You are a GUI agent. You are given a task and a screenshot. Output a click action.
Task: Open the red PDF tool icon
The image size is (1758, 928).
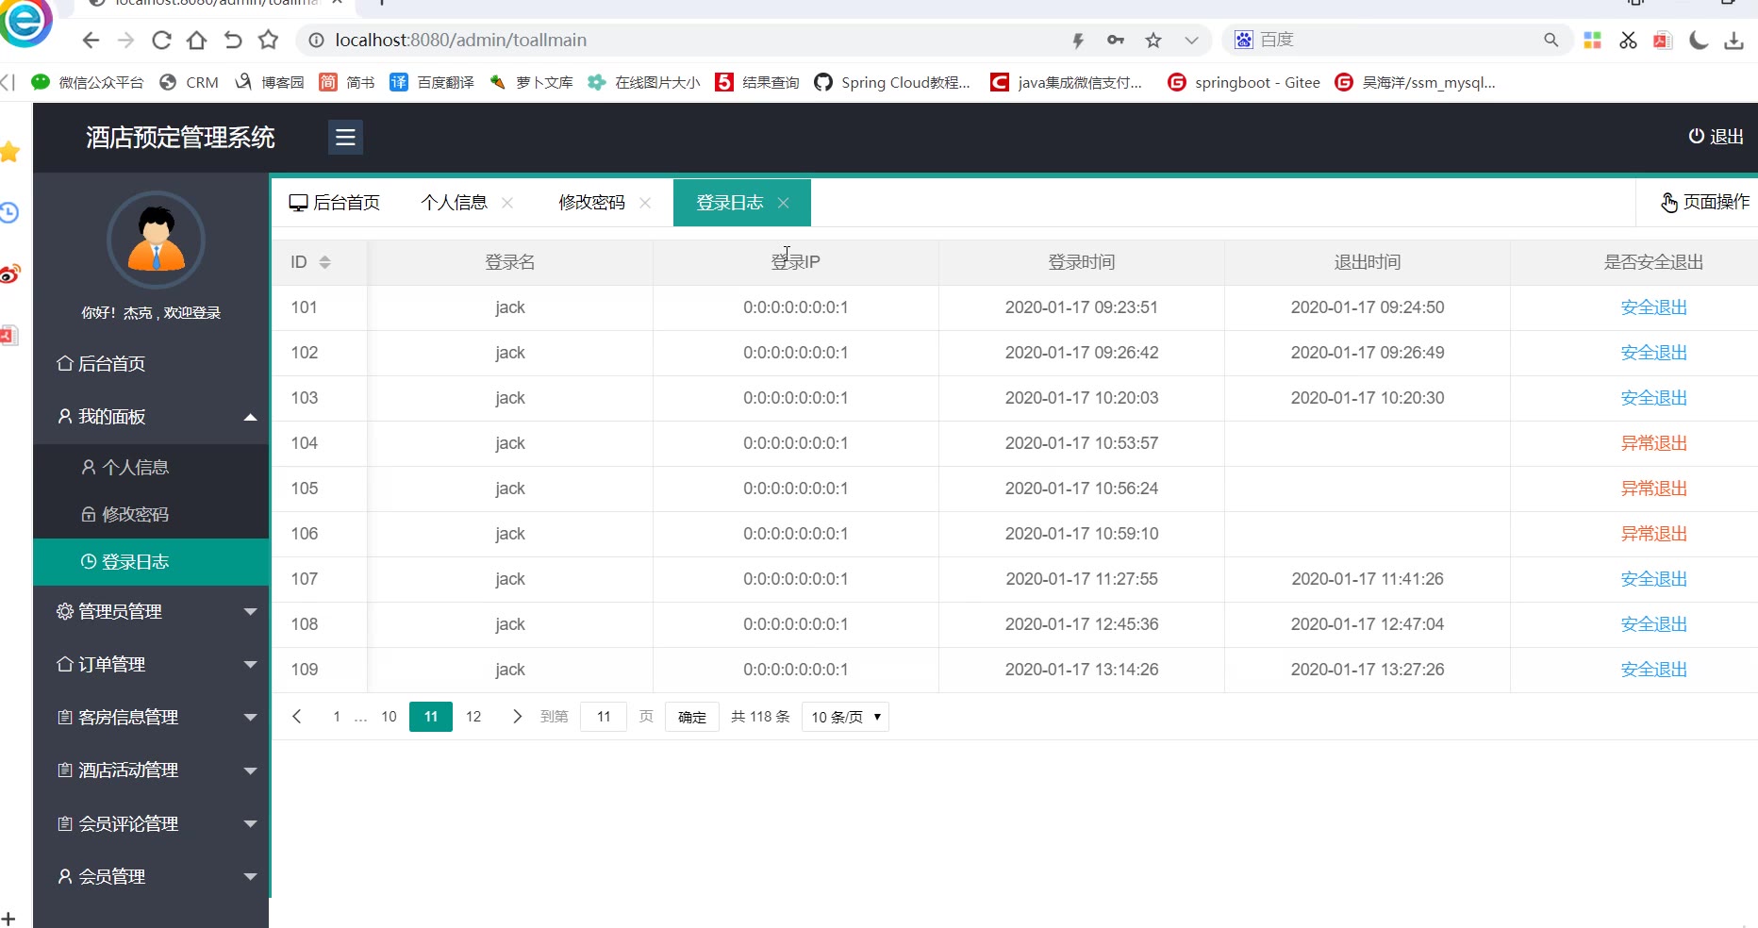tap(1663, 41)
